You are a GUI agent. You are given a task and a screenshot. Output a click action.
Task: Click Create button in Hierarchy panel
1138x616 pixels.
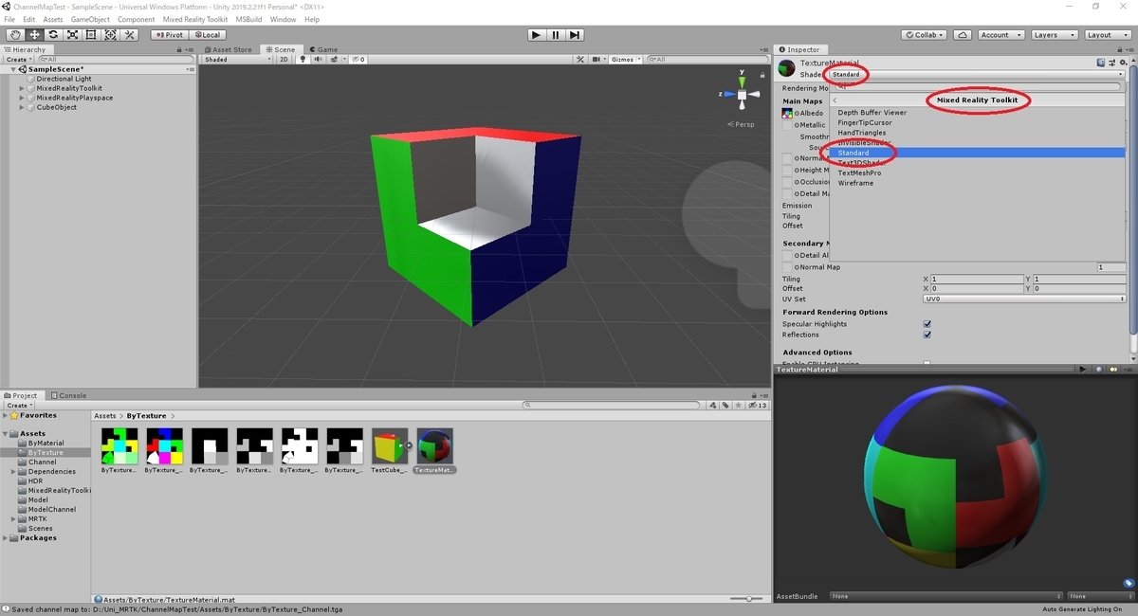tap(18, 59)
